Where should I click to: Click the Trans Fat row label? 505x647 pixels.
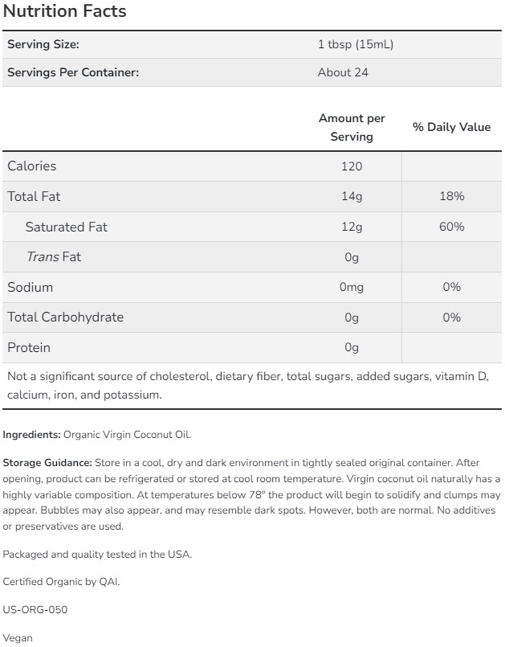(53, 257)
